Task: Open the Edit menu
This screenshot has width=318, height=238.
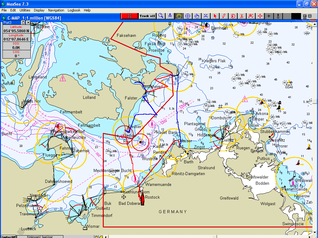Action: (13, 10)
